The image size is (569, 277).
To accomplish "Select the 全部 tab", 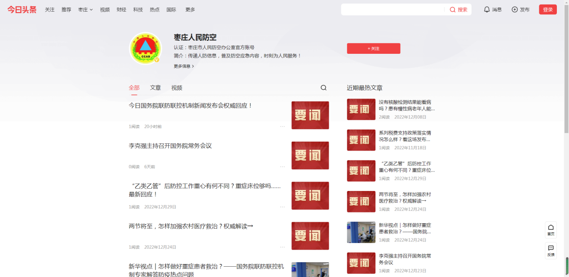I will point(134,88).
